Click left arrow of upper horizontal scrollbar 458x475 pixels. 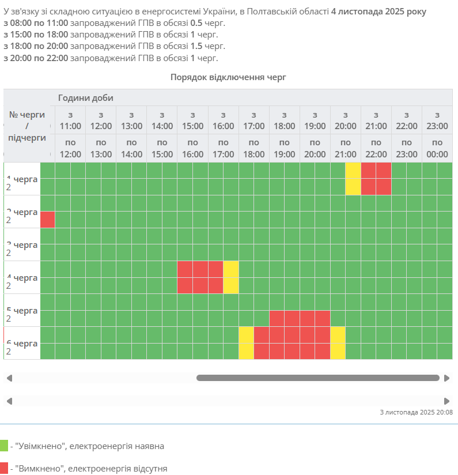click(9, 378)
